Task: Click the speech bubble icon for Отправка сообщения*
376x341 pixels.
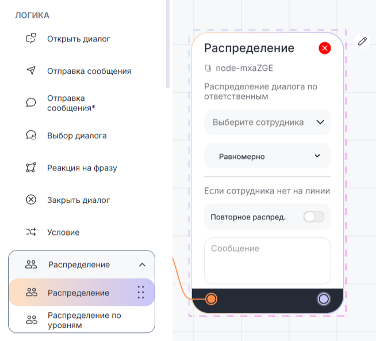Action: click(31, 103)
